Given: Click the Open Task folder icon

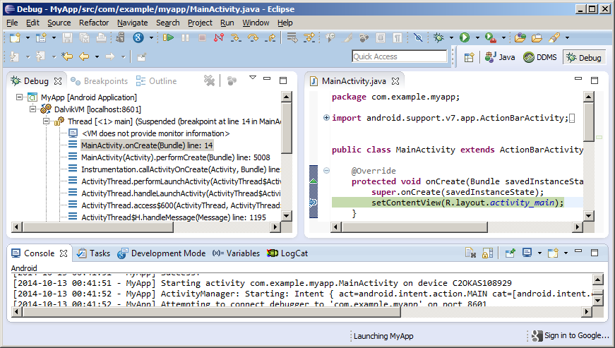Looking at the screenshot, I should coord(537,37).
